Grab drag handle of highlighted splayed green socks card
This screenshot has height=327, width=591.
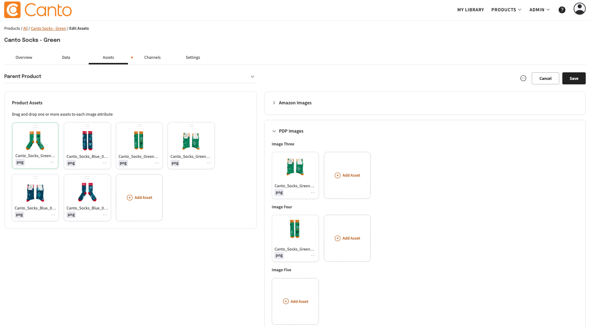(x=35, y=126)
